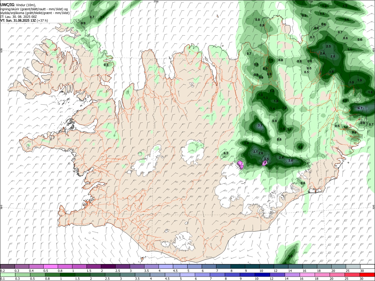
Task: Select the 'IT: Lau. 30. 08. 2025 00Z' line
Action: coord(18,17)
